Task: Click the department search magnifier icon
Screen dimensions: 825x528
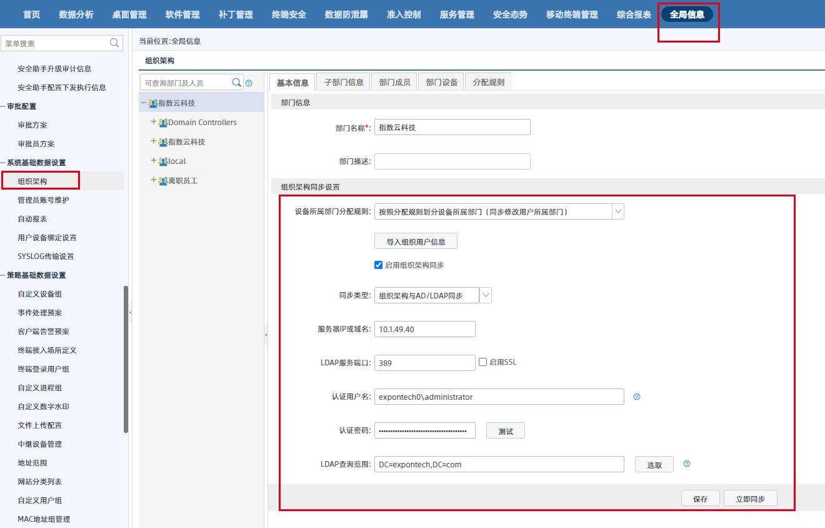Action: (x=237, y=83)
